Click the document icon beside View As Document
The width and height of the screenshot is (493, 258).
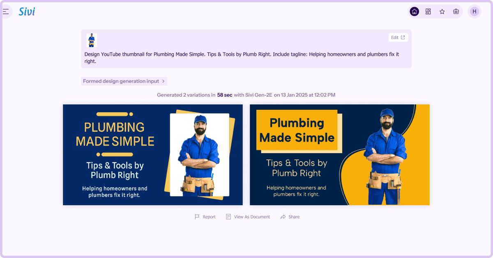click(228, 217)
